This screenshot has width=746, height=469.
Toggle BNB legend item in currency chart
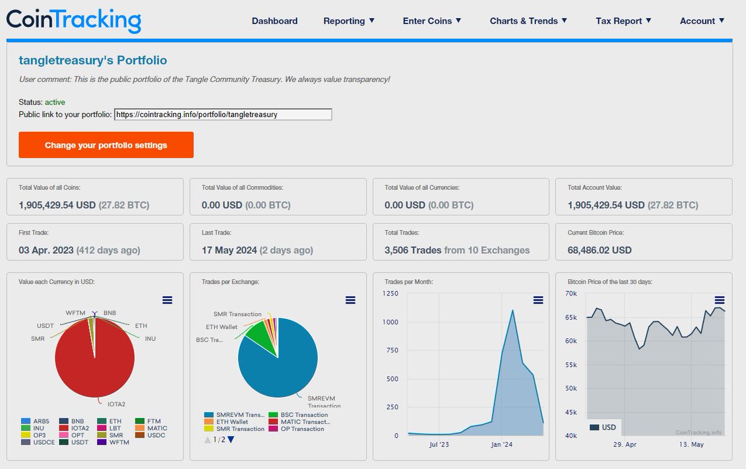click(71, 421)
